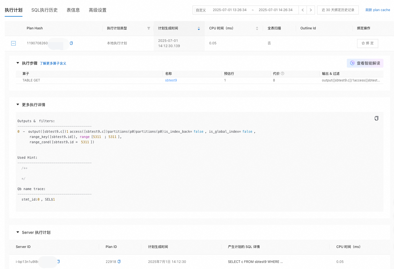394x269 pixels.
Task: Copy the Plan Hash 1190708260 value
Action: pos(71,43)
